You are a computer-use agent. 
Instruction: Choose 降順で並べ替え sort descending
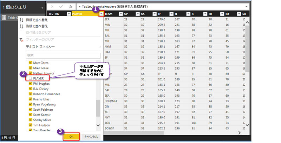(37, 26)
